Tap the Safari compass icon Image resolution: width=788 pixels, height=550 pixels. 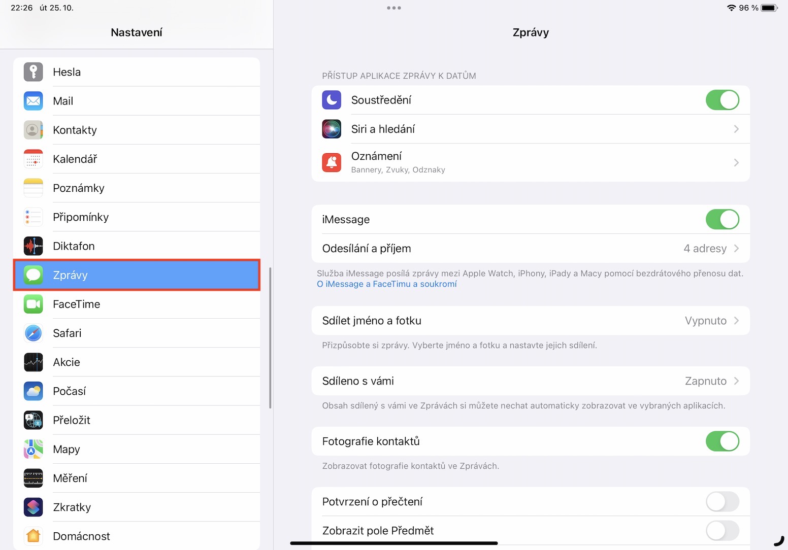(34, 333)
